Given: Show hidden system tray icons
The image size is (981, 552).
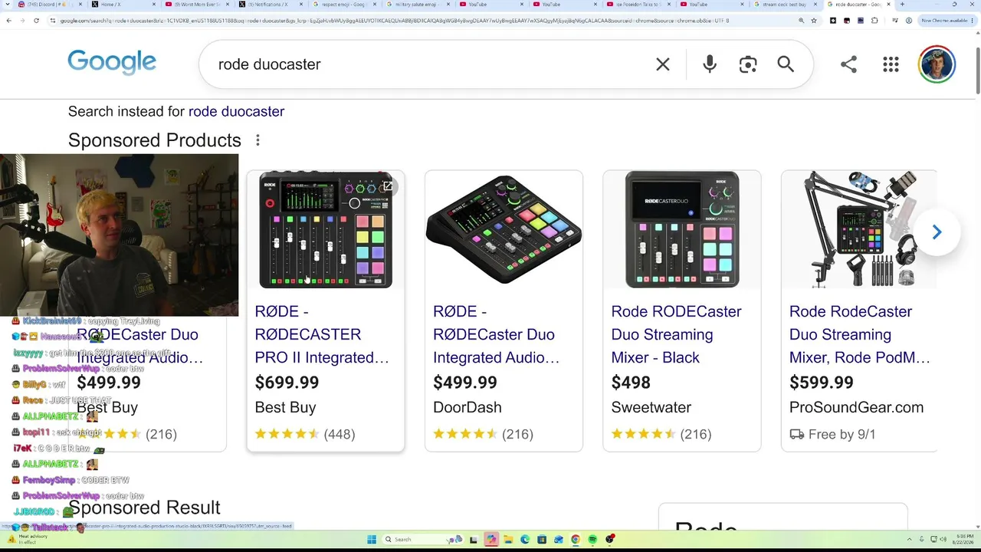Looking at the screenshot, I should (x=910, y=539).
